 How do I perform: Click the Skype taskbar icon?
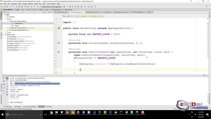pos(73,112)
